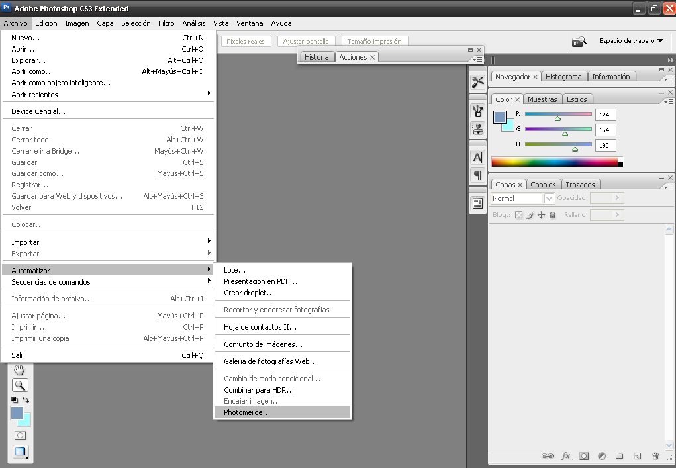Image resolution: width=676 pixels, height=468 pixels.
Task: Toggle Quick Mask mode
Action: coord(21,435)
